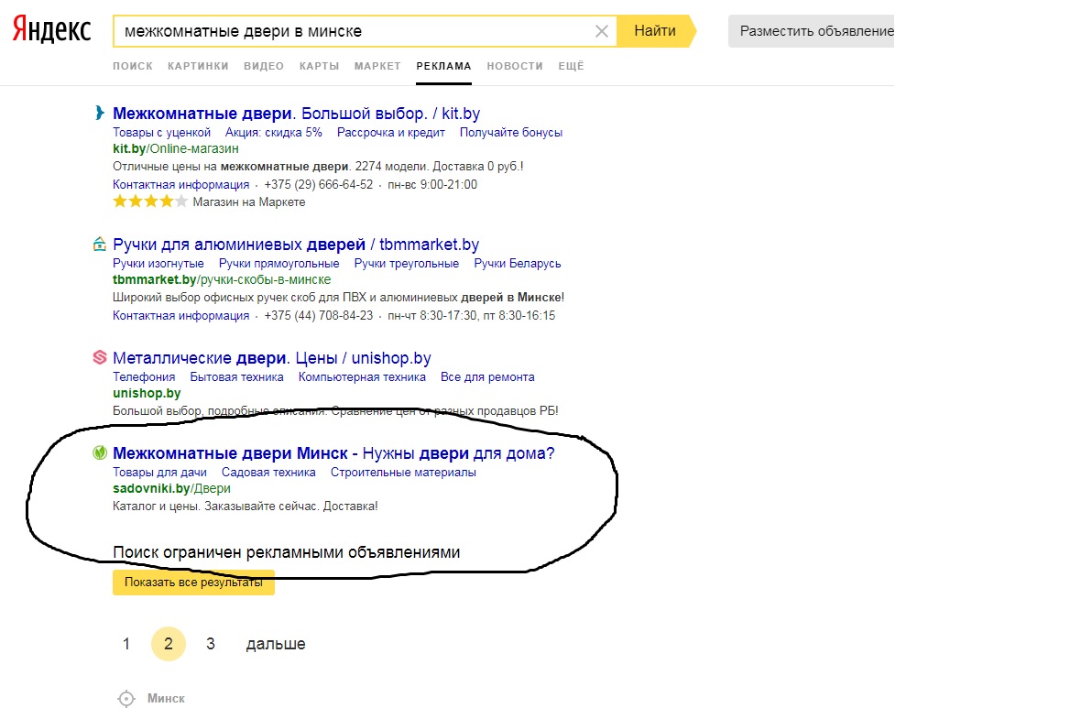Viewport: 1081px width, 708px height.
Task: Open Товары для дачи sitelink
Action: [159, 473]
